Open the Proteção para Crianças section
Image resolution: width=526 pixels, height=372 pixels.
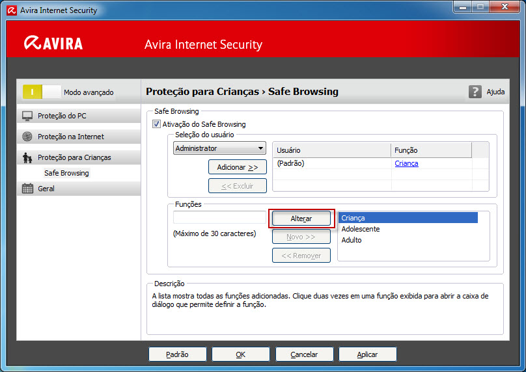point(79,157)
